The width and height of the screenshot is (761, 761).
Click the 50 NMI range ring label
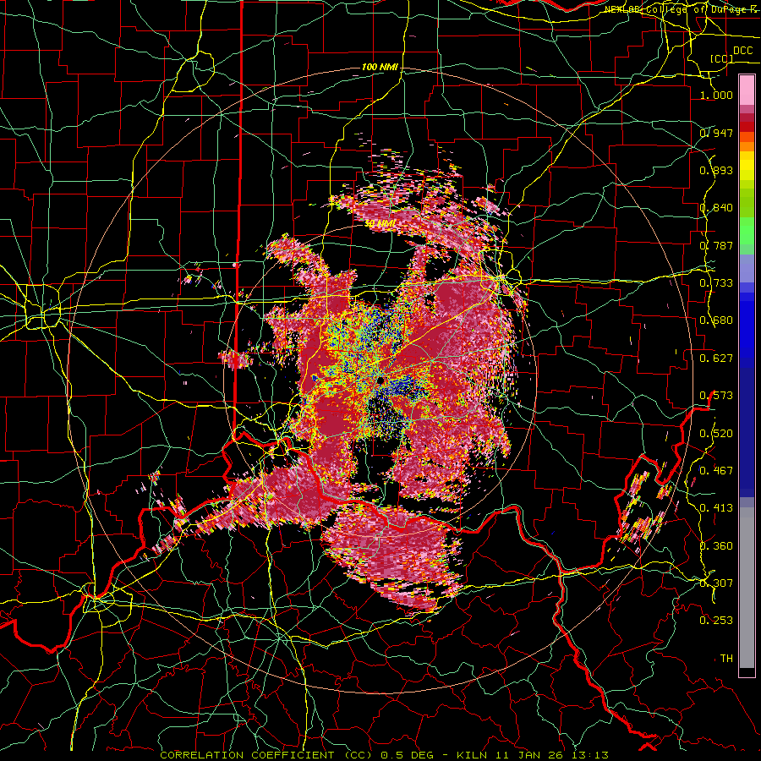point(380,223)
